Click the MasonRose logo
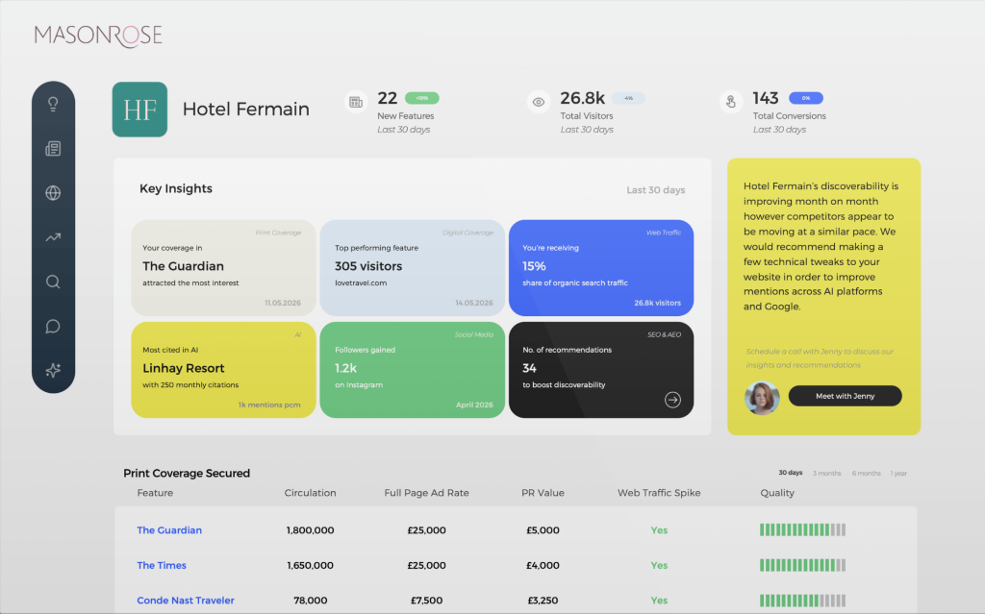985x614 pixels. pyautogui.click(x=98, y=36)
